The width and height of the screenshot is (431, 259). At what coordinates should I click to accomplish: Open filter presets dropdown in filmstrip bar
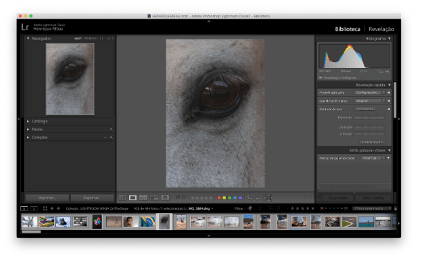click(x=372, y=208)
